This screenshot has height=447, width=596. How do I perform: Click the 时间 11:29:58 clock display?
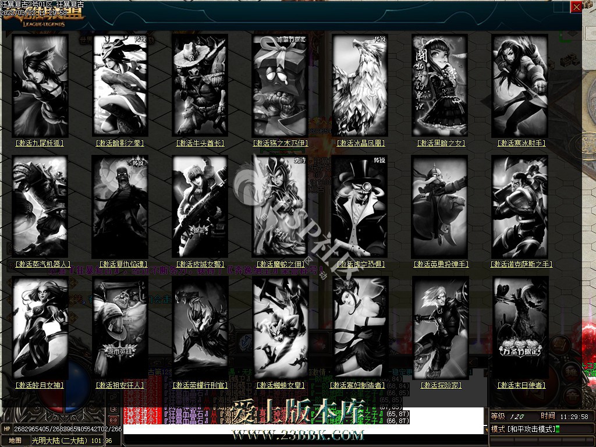(x=565, y=417)
